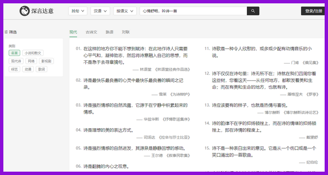The image size is (328, 175).
Task: Click result 05 ending 静静回想的感动
Action: 134,148
